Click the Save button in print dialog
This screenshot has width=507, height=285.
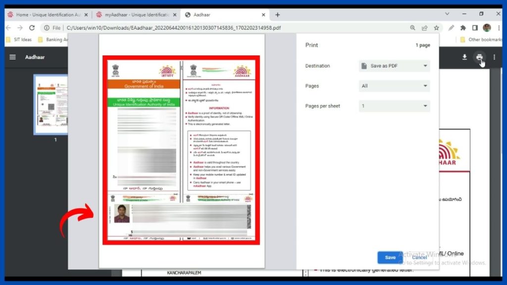click(390, 257)
